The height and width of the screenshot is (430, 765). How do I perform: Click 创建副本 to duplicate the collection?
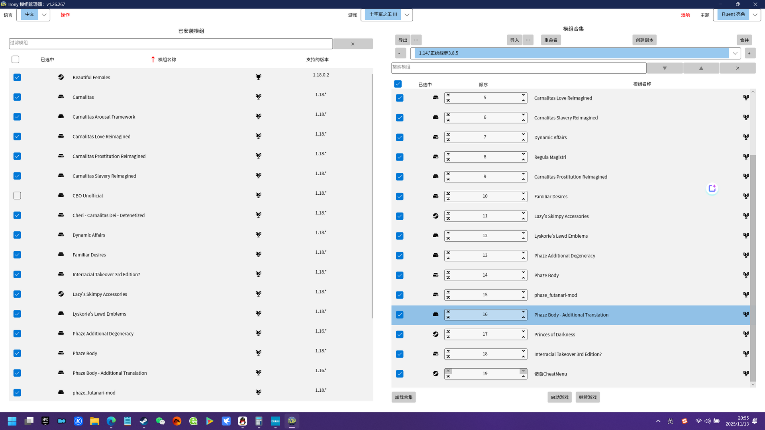pyautogui.click(x=644, y=40)
